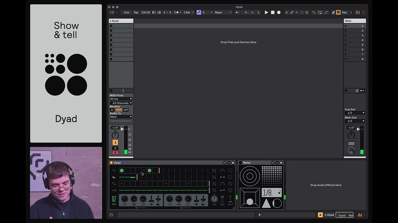Toggle the computer MIDI keyboard icon
The height and width of the screenshot is (223, 398).
(338, 12)
